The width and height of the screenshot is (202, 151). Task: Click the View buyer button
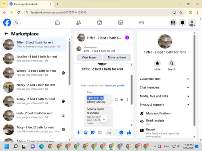click(89, 58)
